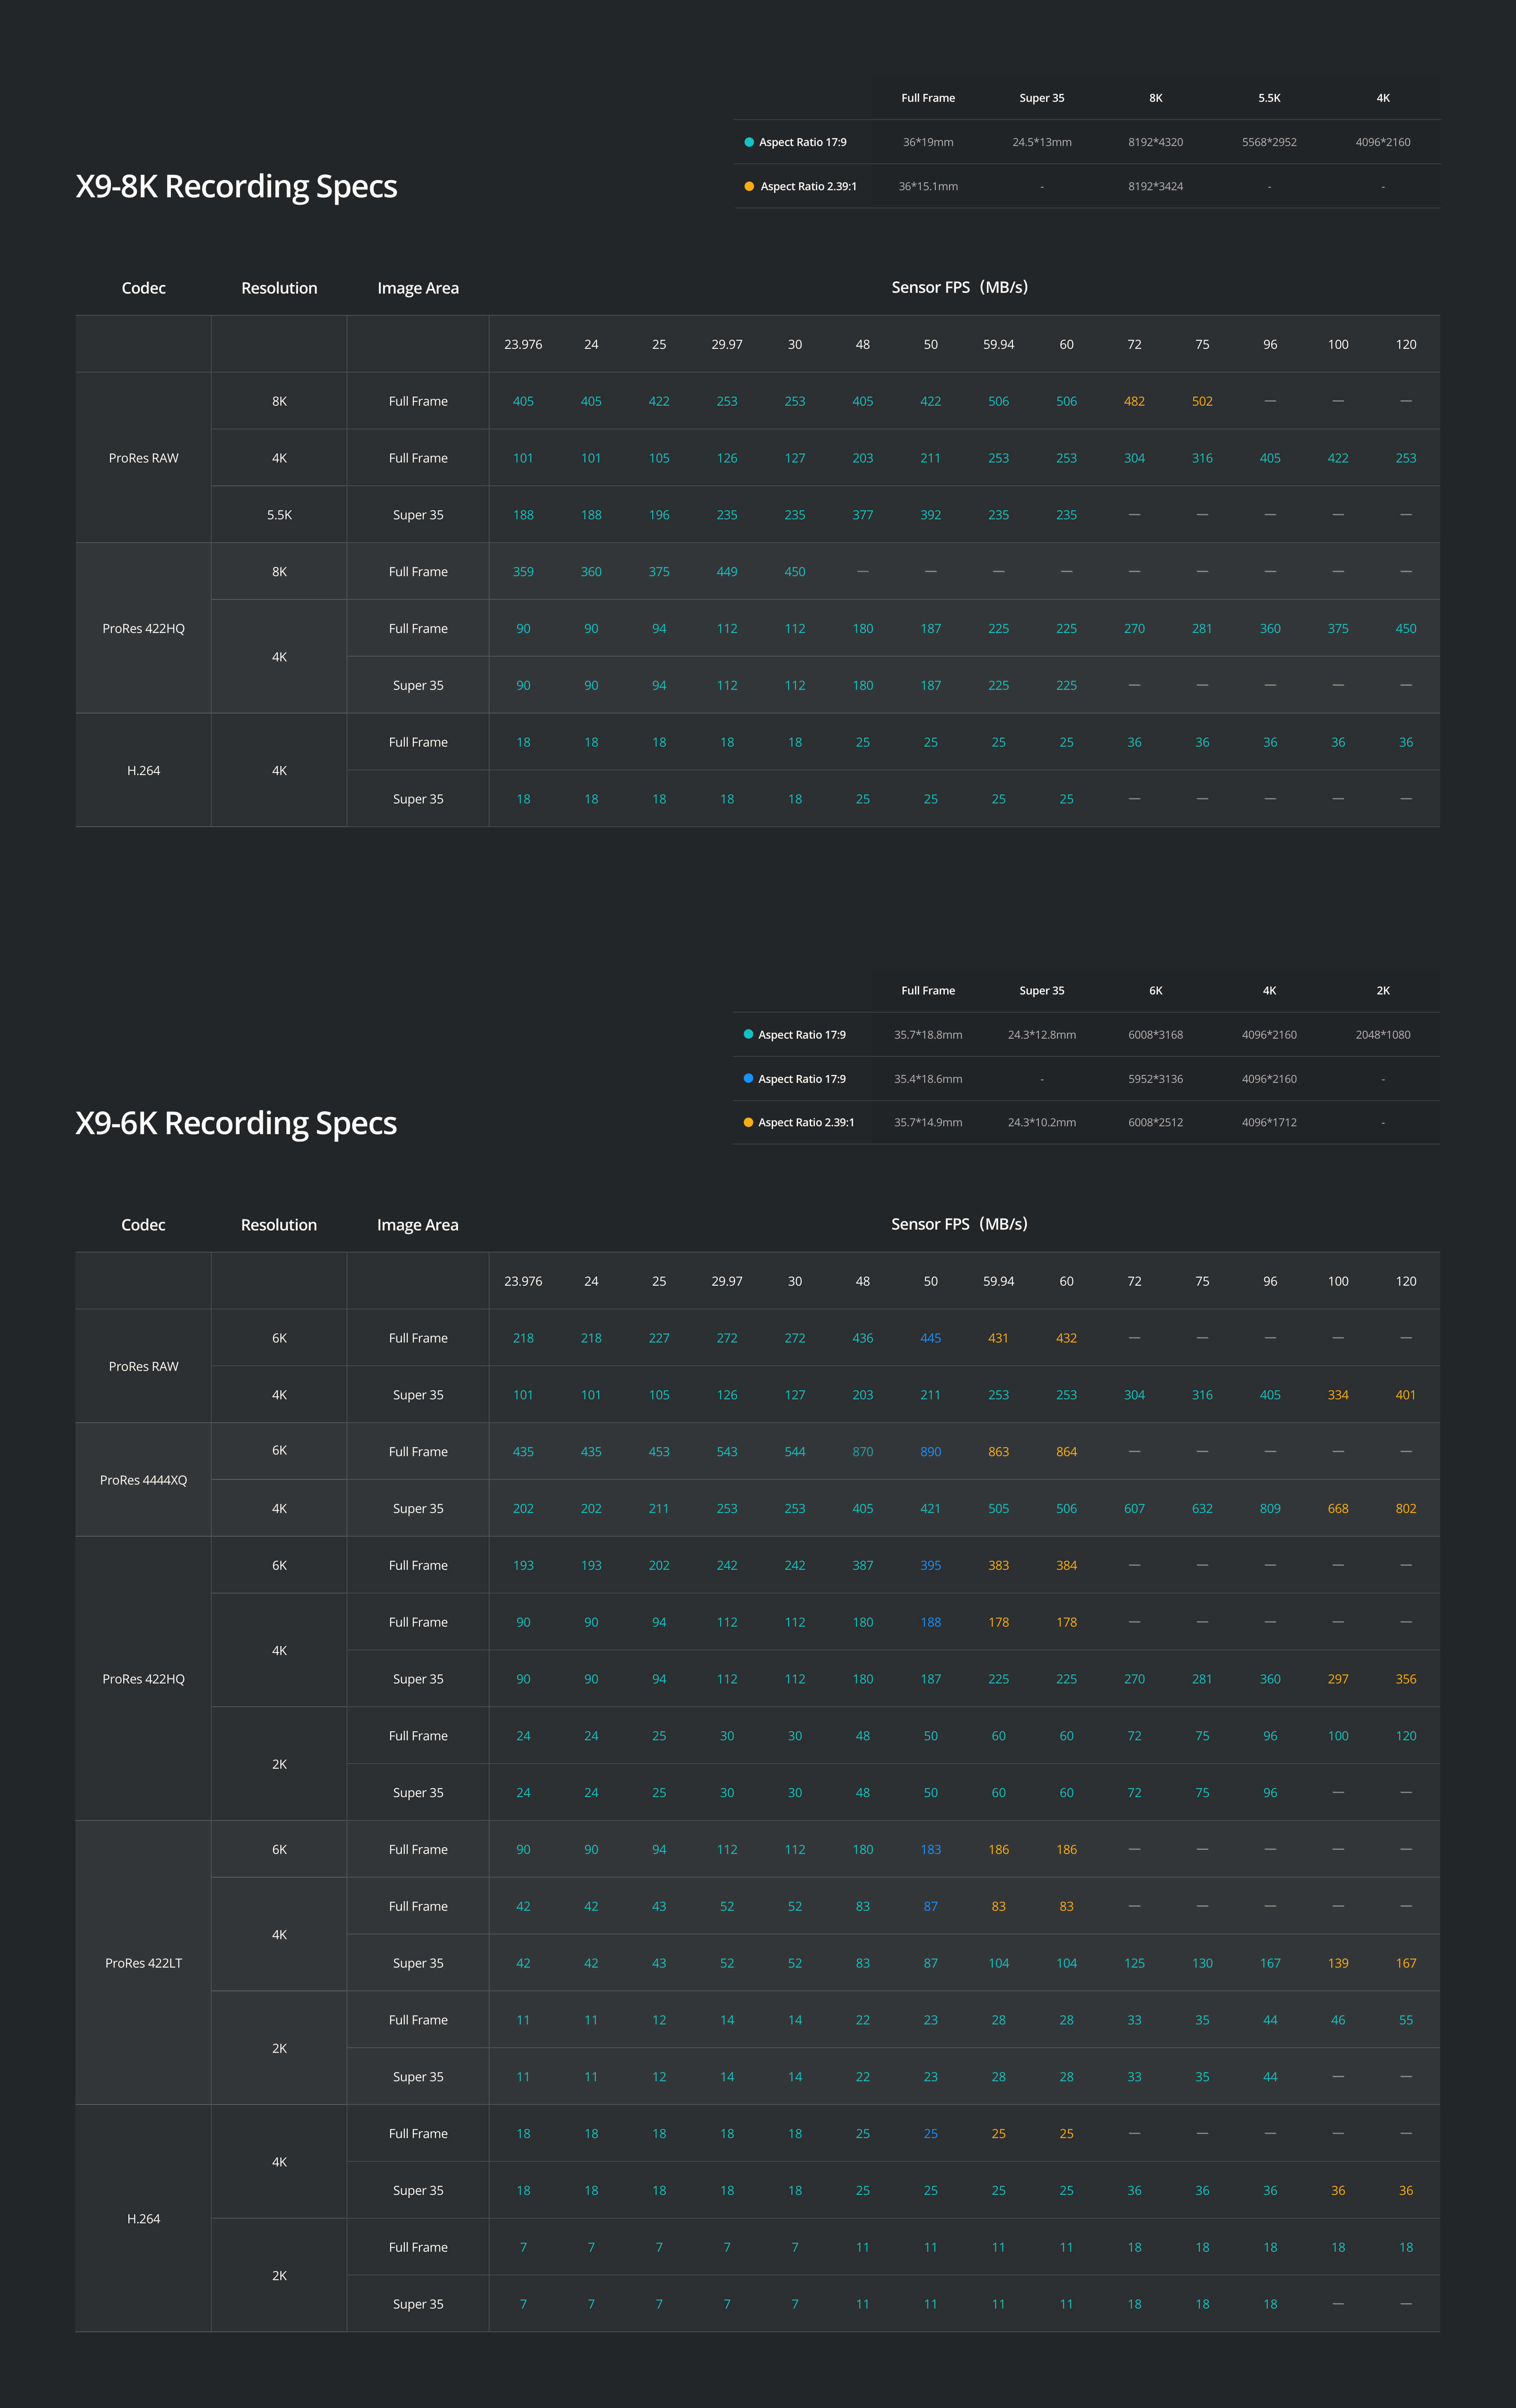Click the orange "864" cell
The image size is (1516, 2408).
pos(1067,1452)
